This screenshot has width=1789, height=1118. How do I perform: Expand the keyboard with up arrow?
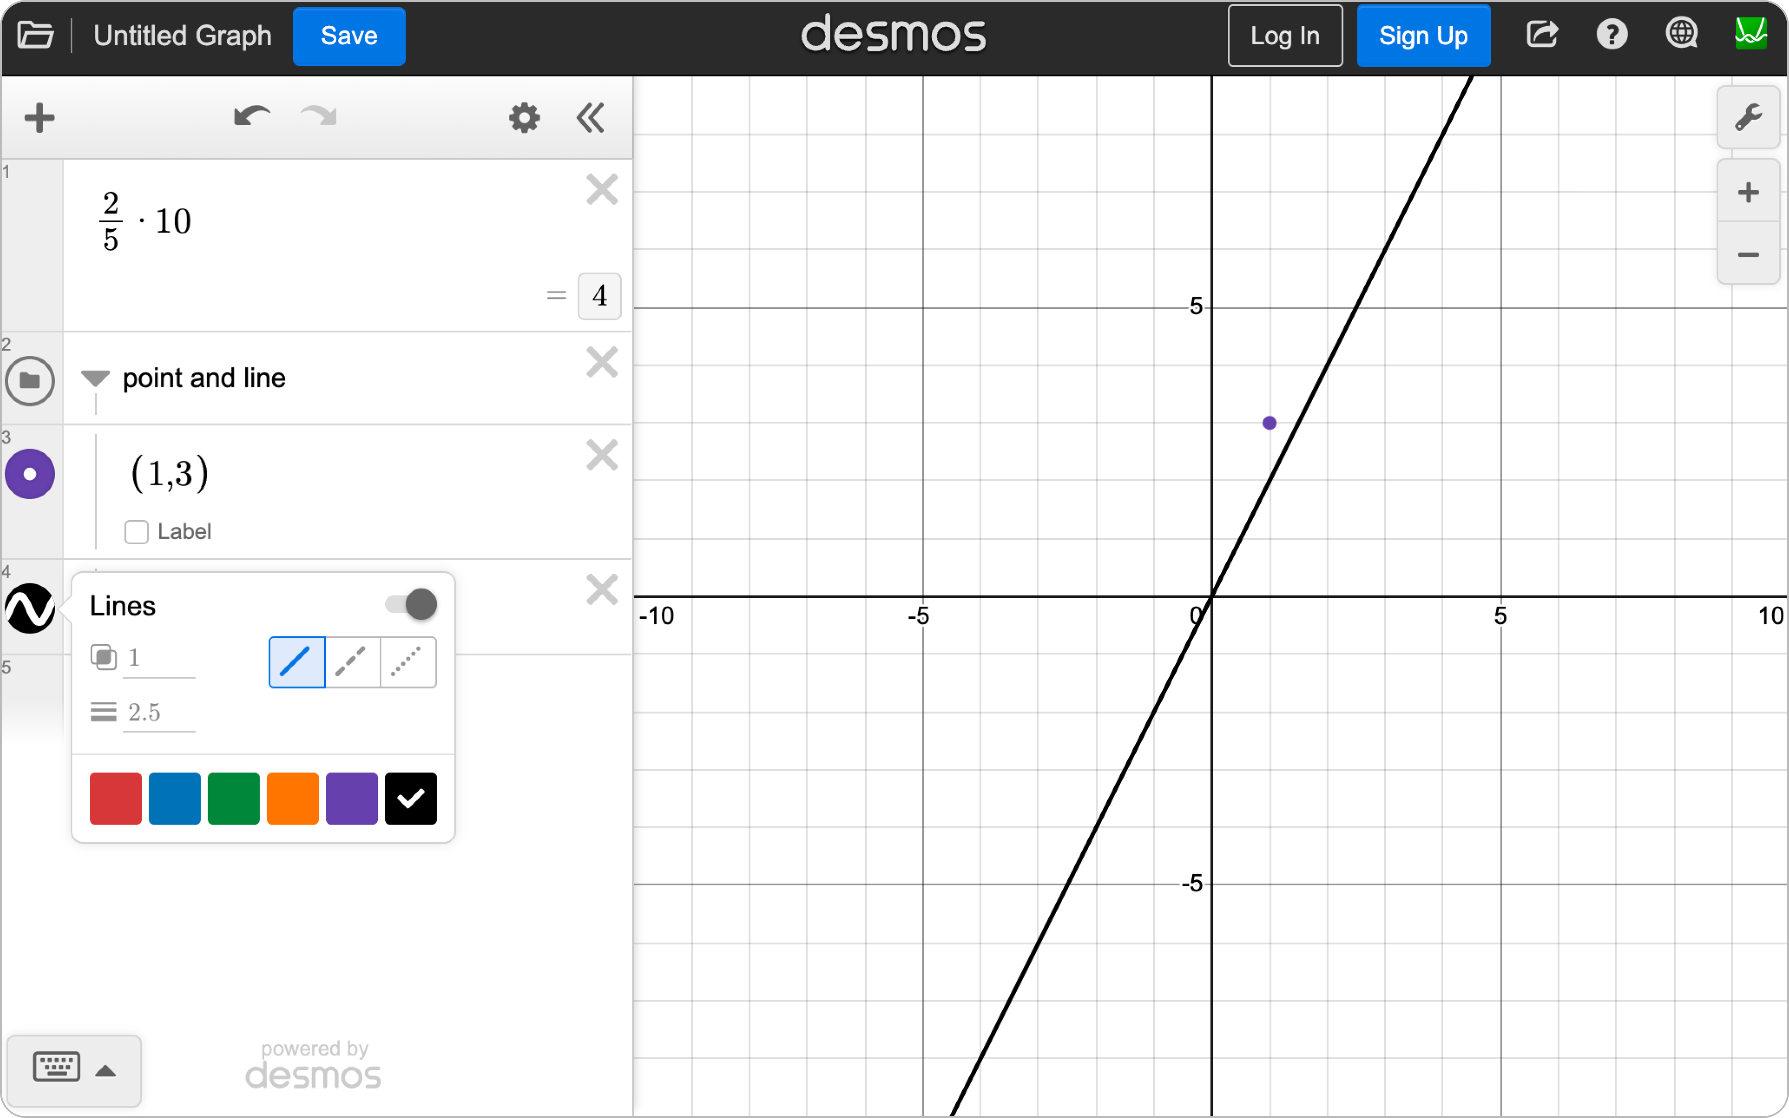106,1071
